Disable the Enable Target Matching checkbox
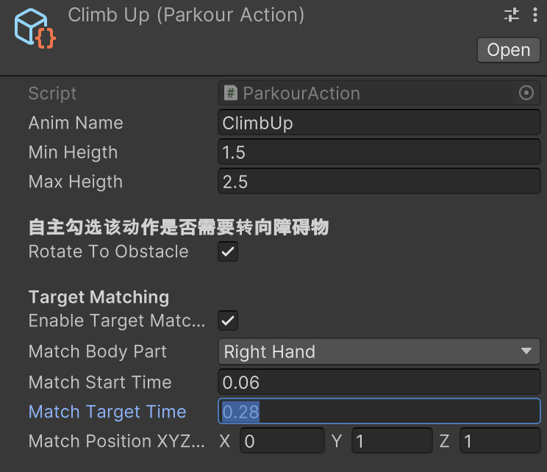The width and height of the screenshot is (547, 472). tap(228, 321)
